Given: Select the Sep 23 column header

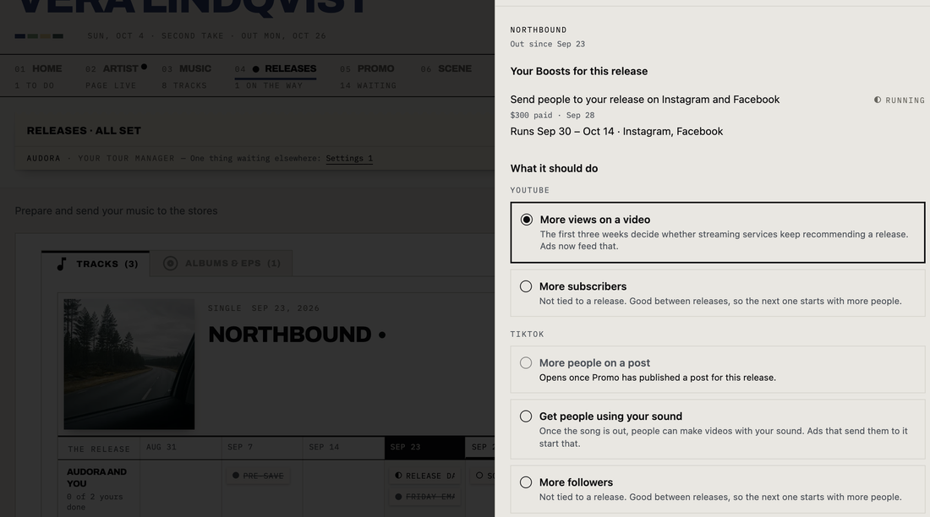Looking at the screenshot, I should click(424, 448).
